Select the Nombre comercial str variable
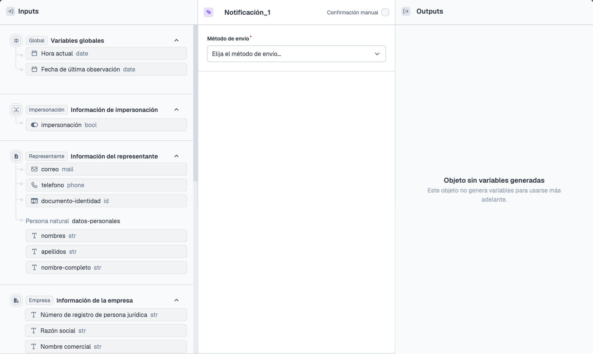This screenshot has height=354, width=593. (106, 346)
